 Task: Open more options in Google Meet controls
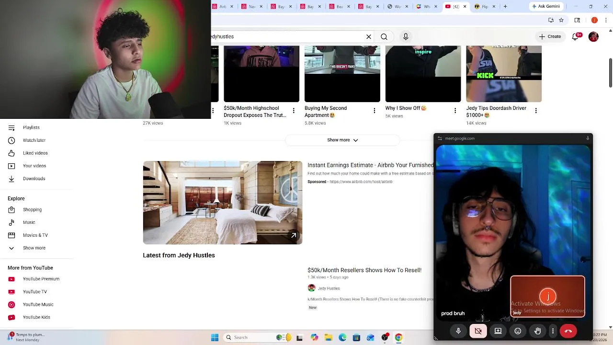[553, 331]
